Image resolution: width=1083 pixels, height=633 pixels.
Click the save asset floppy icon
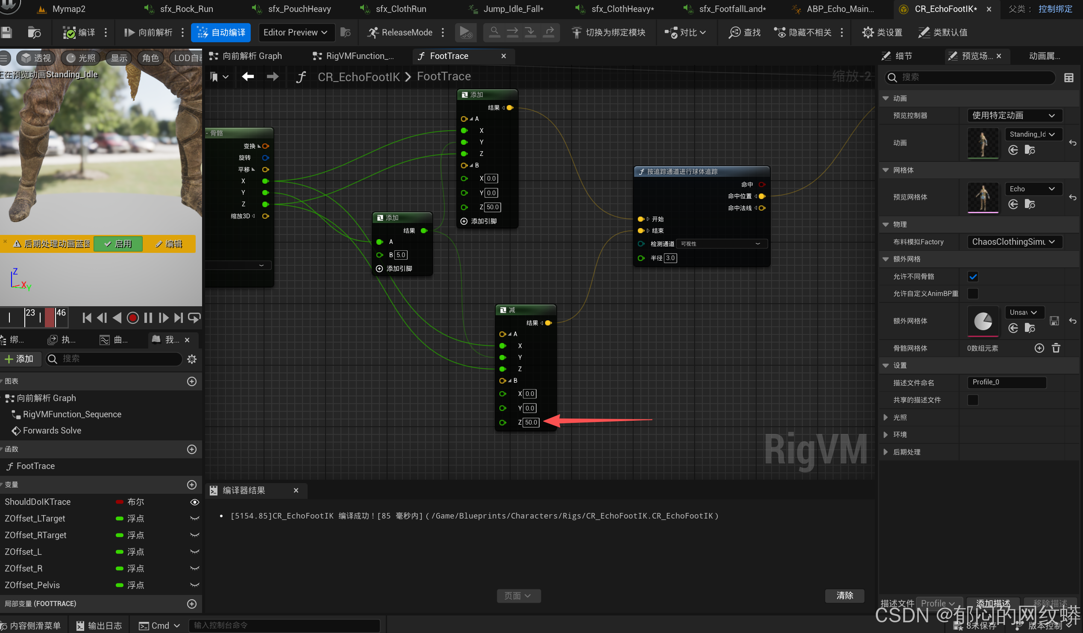point(6,32)
